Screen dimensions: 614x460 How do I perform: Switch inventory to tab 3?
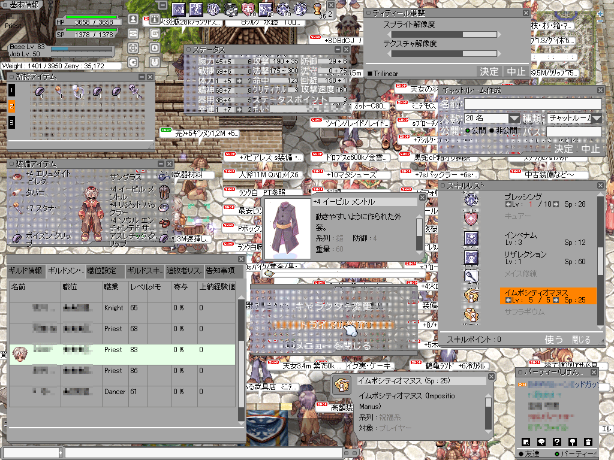pyautogui.click(x=12, y=122)
